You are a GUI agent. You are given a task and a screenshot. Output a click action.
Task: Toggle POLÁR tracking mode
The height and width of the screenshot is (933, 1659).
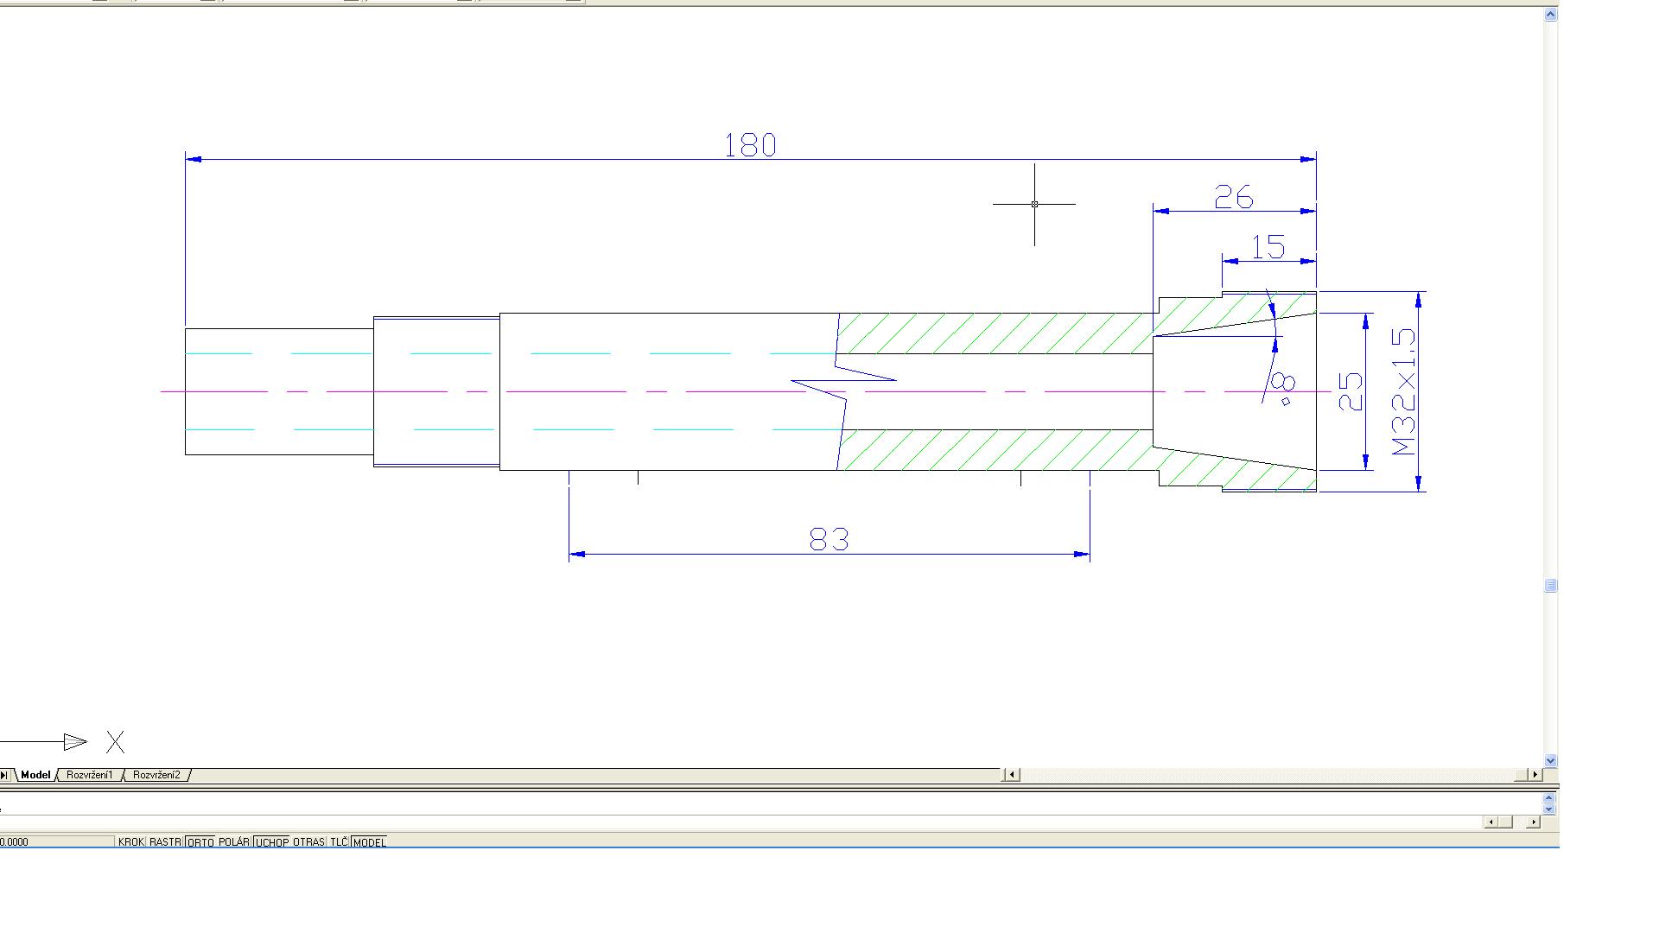233,841
